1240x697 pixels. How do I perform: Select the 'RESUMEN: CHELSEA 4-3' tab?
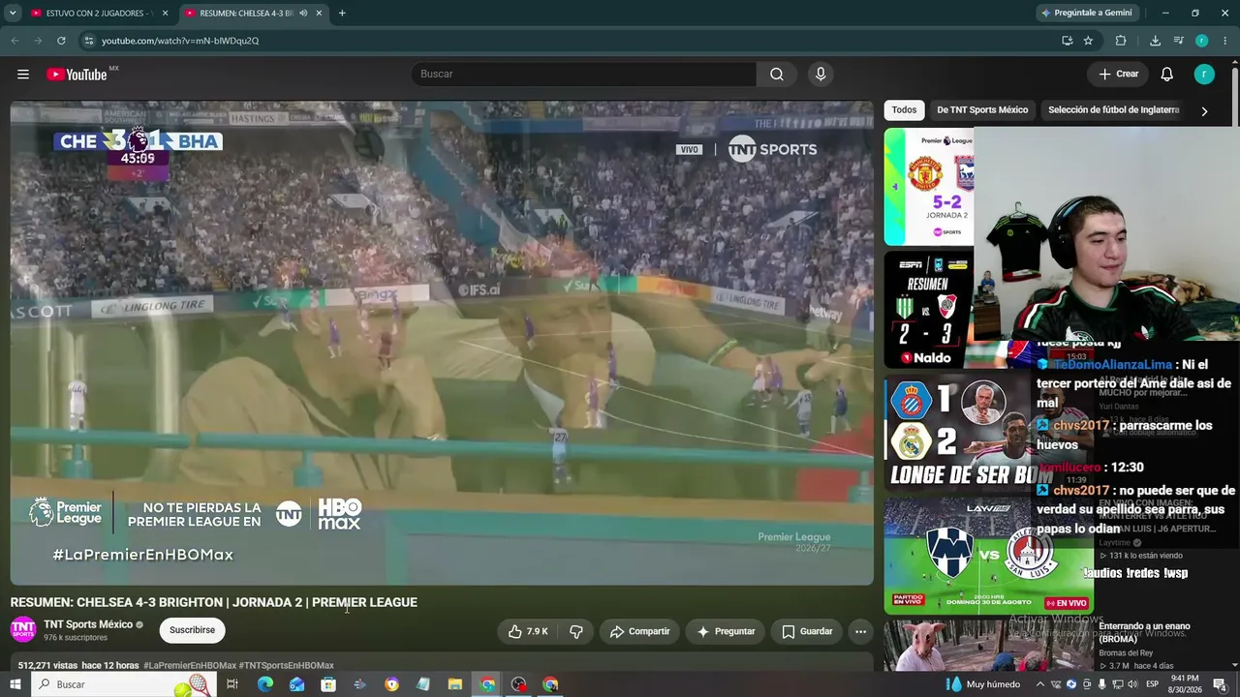pos(247,13)
